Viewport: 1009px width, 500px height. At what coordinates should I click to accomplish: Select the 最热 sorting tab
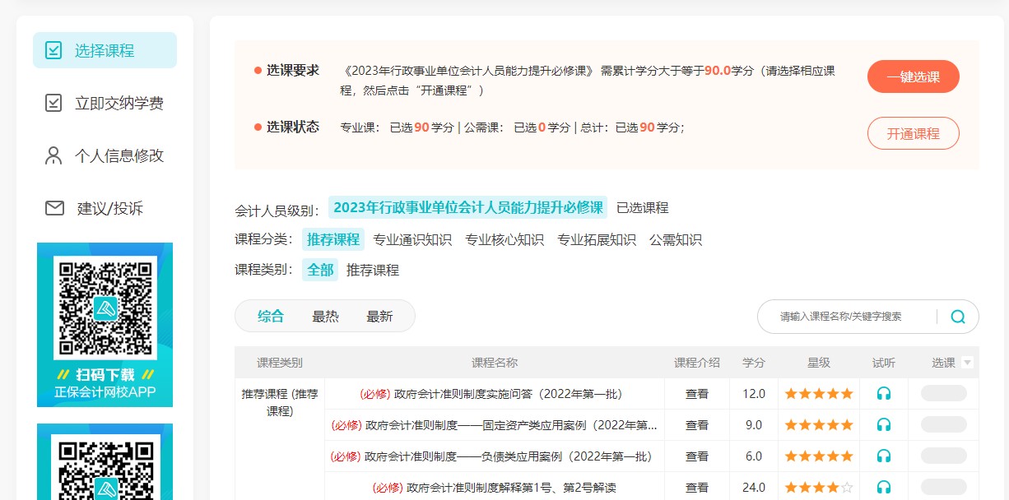[325, 317]
